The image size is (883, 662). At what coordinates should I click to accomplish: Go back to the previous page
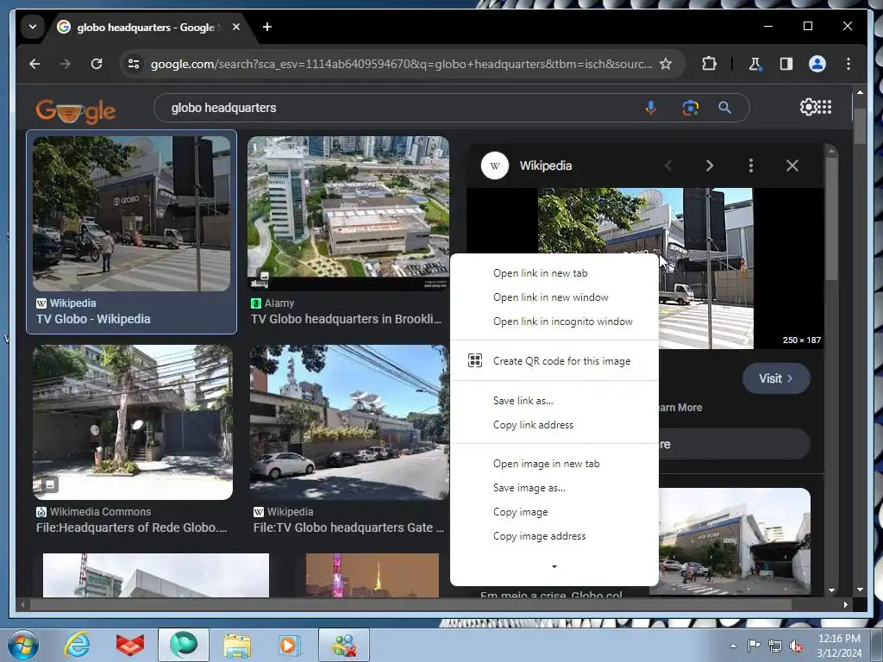[x=34, y=64]
